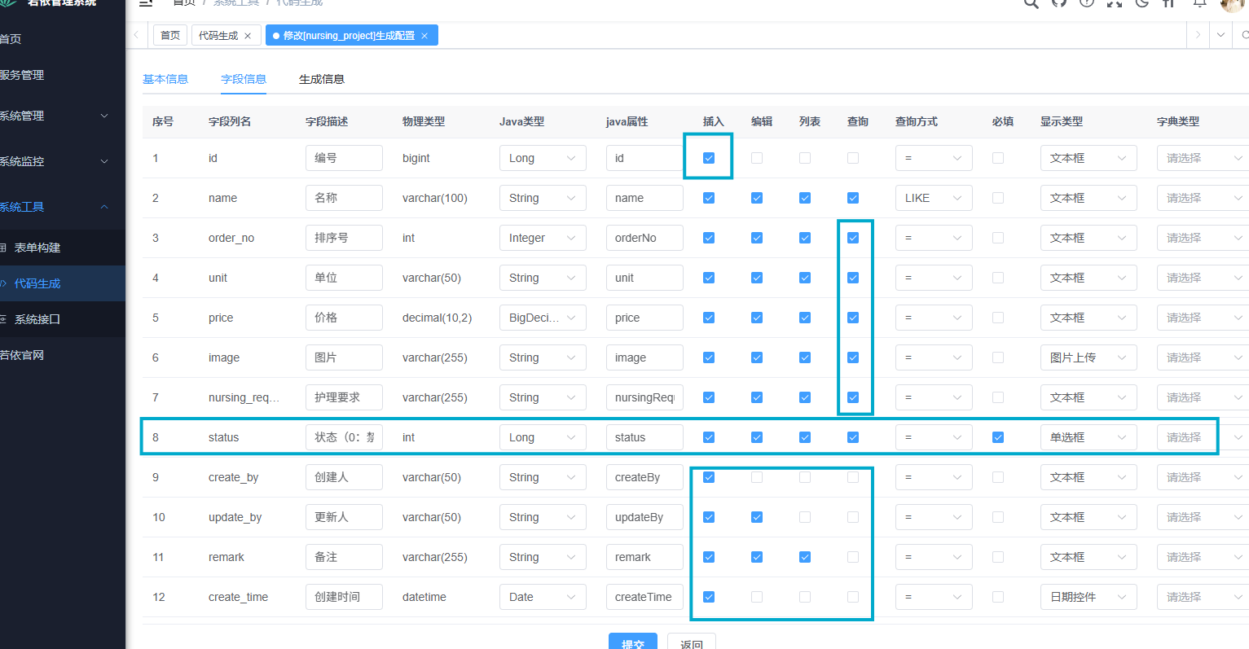Edit the java属性 field containing orderNo
This screenshot has width=1249, height=649.
pyautogui.click(x=644, y=238)
